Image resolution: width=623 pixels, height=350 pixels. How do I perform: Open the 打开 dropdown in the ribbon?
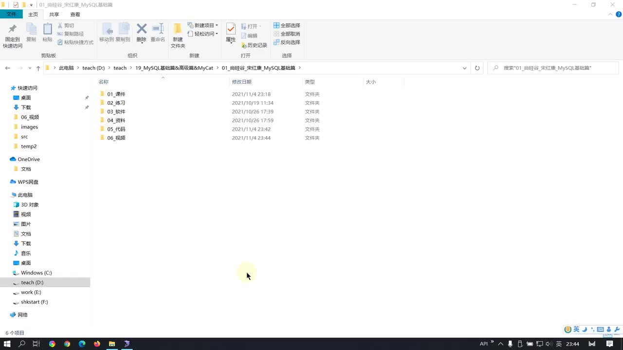pos(251,26)
